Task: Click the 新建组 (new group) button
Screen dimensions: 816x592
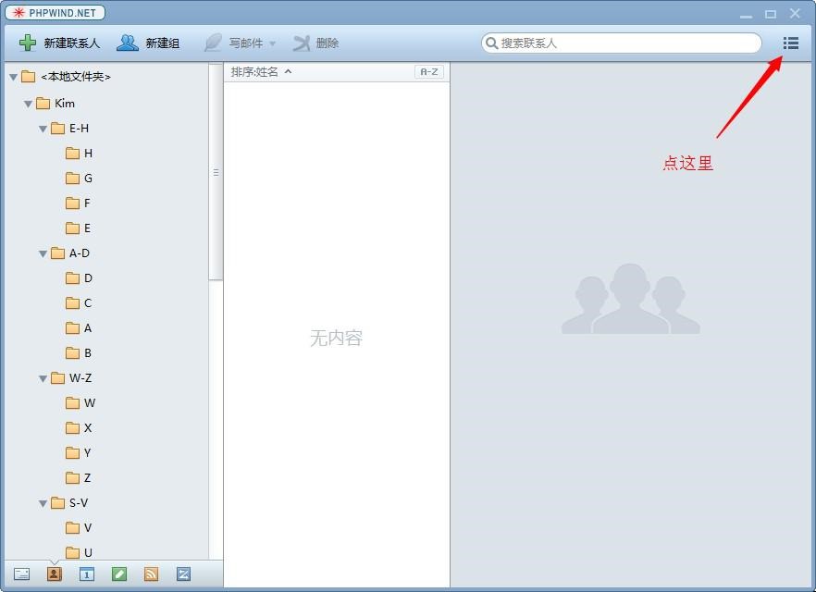Action: (149, 43)
